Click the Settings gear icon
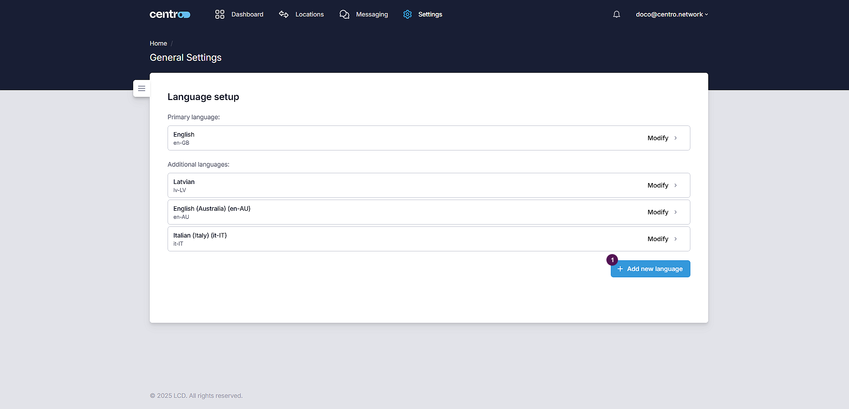 [408, 14]
